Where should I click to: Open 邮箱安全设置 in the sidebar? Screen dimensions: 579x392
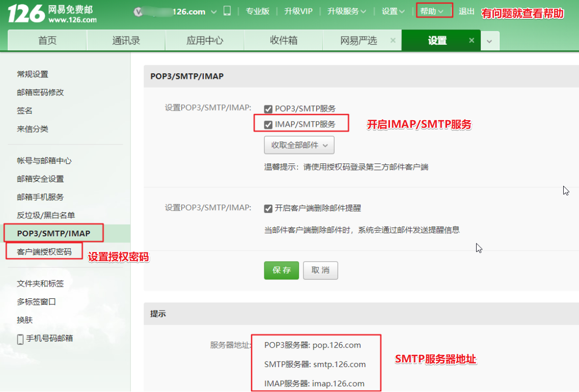(x=40, y=179)
